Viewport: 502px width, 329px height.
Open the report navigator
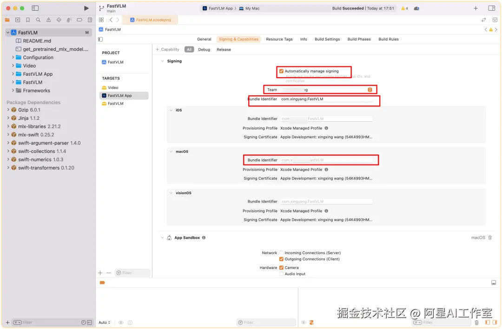pos(90,20)
